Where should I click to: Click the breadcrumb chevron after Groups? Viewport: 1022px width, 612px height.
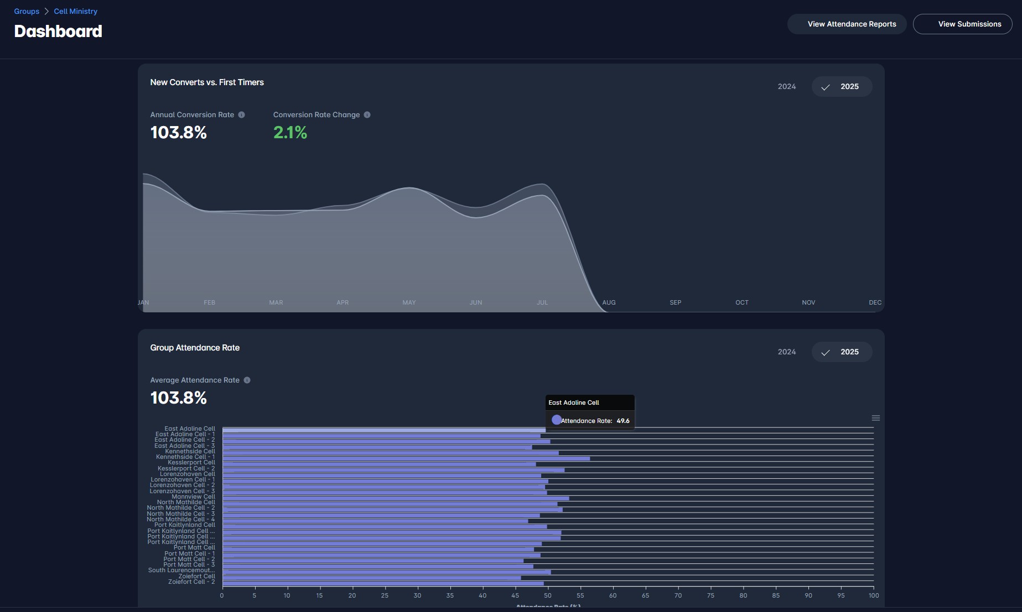click(46, 12)
